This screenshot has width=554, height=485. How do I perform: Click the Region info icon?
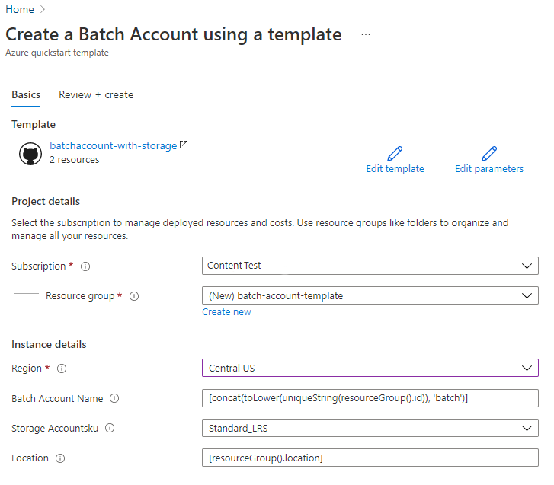[x=62, y=369]
